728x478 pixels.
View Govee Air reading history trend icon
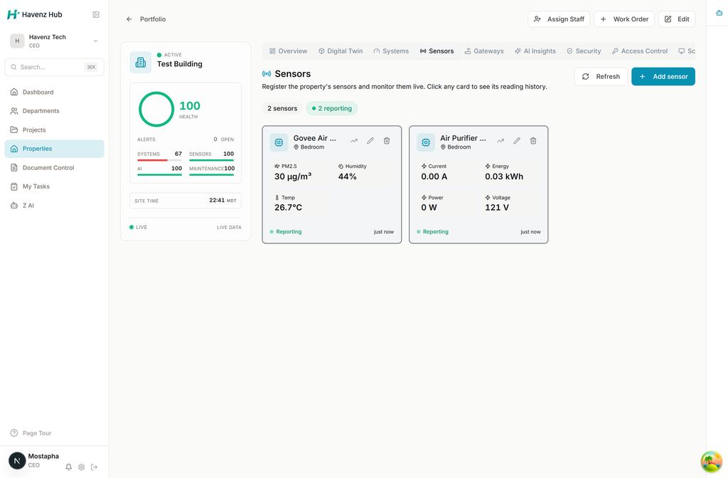click(x=354, y=141)
